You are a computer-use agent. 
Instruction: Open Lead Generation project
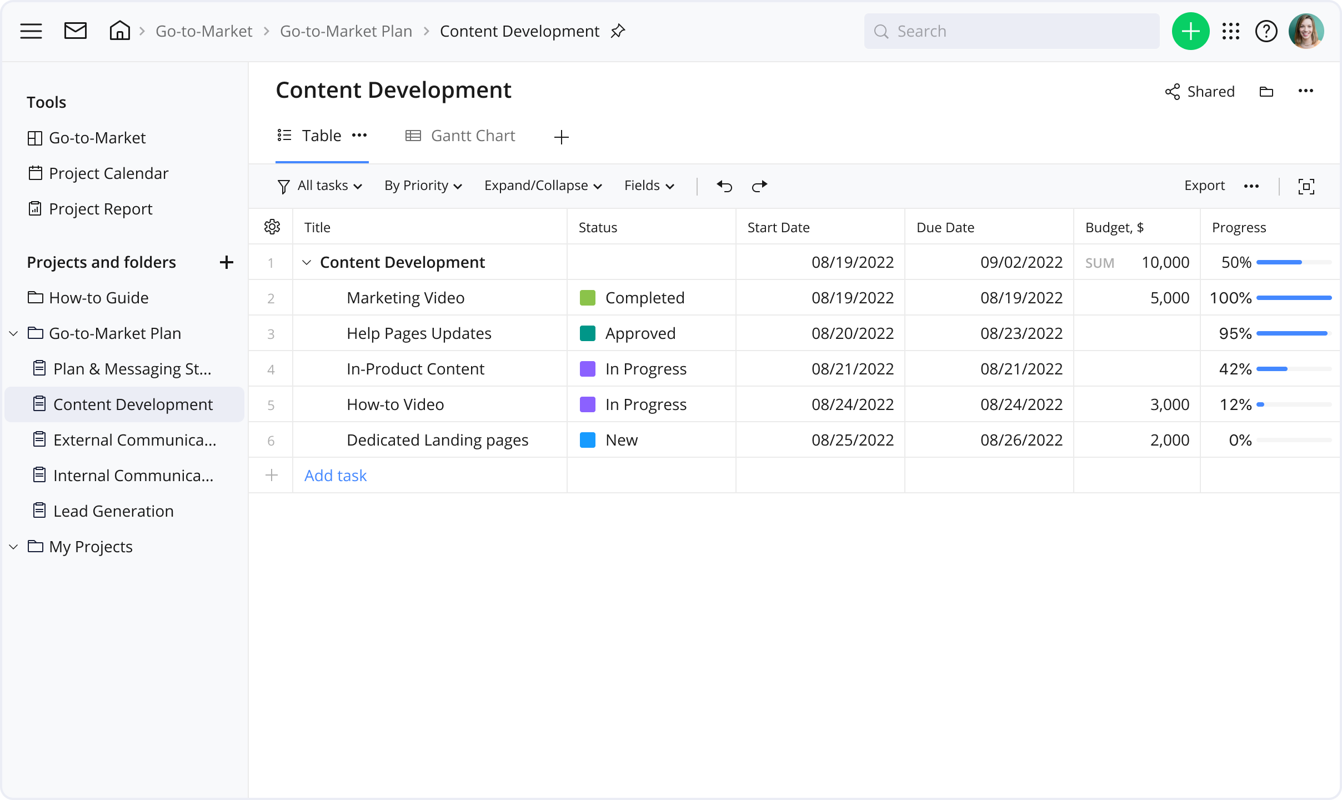(x=103, y=511)
